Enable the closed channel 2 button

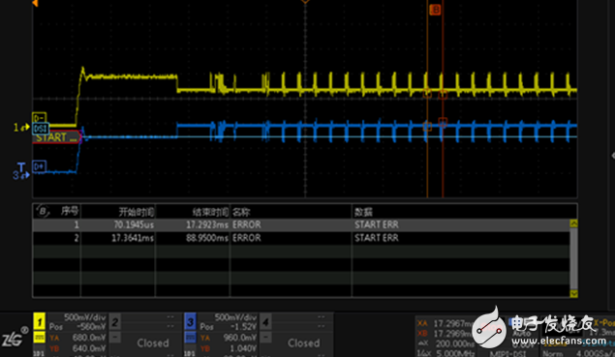pyautogui.click(x=115, y=322)
